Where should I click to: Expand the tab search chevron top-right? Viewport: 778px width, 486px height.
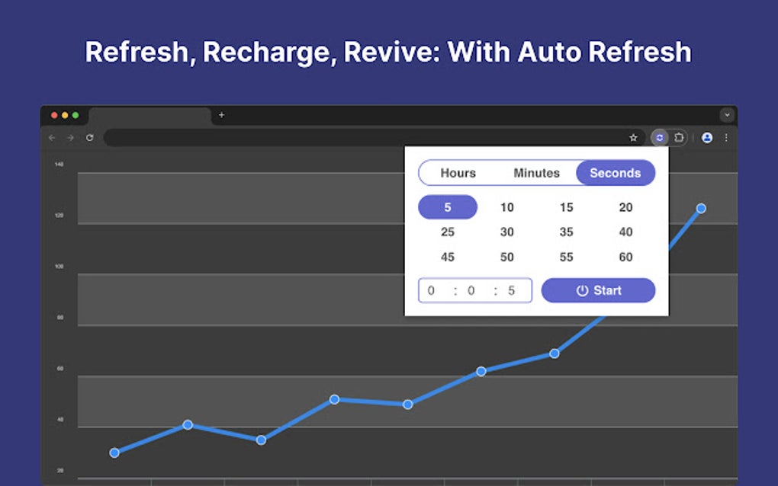point(726,114)
